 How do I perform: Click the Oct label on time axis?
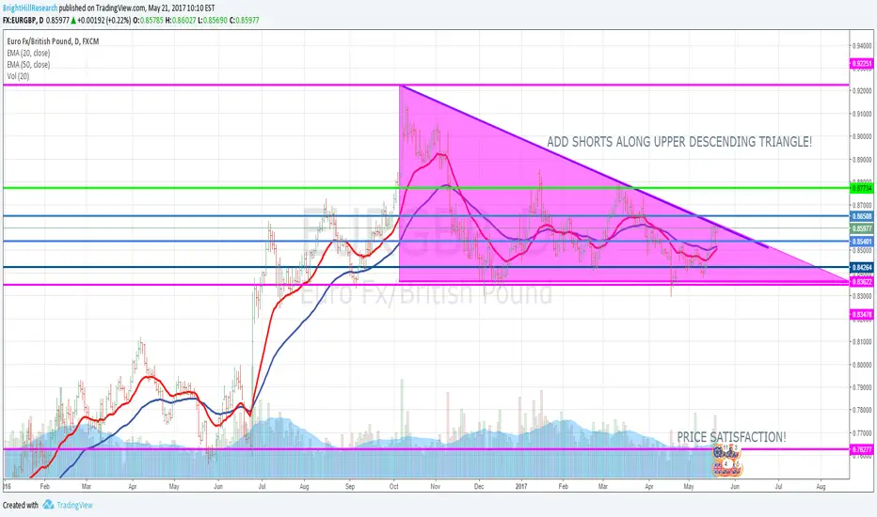pyautogui.click(x=393, y=487)
